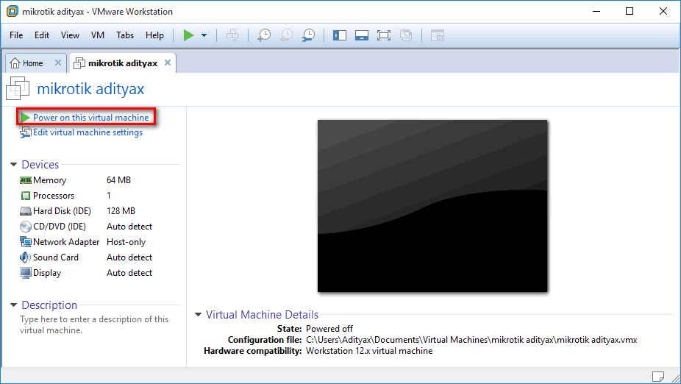This screenshot has height=384, width=681.
Task: Select the Display device
Action: tap(86, 273)
